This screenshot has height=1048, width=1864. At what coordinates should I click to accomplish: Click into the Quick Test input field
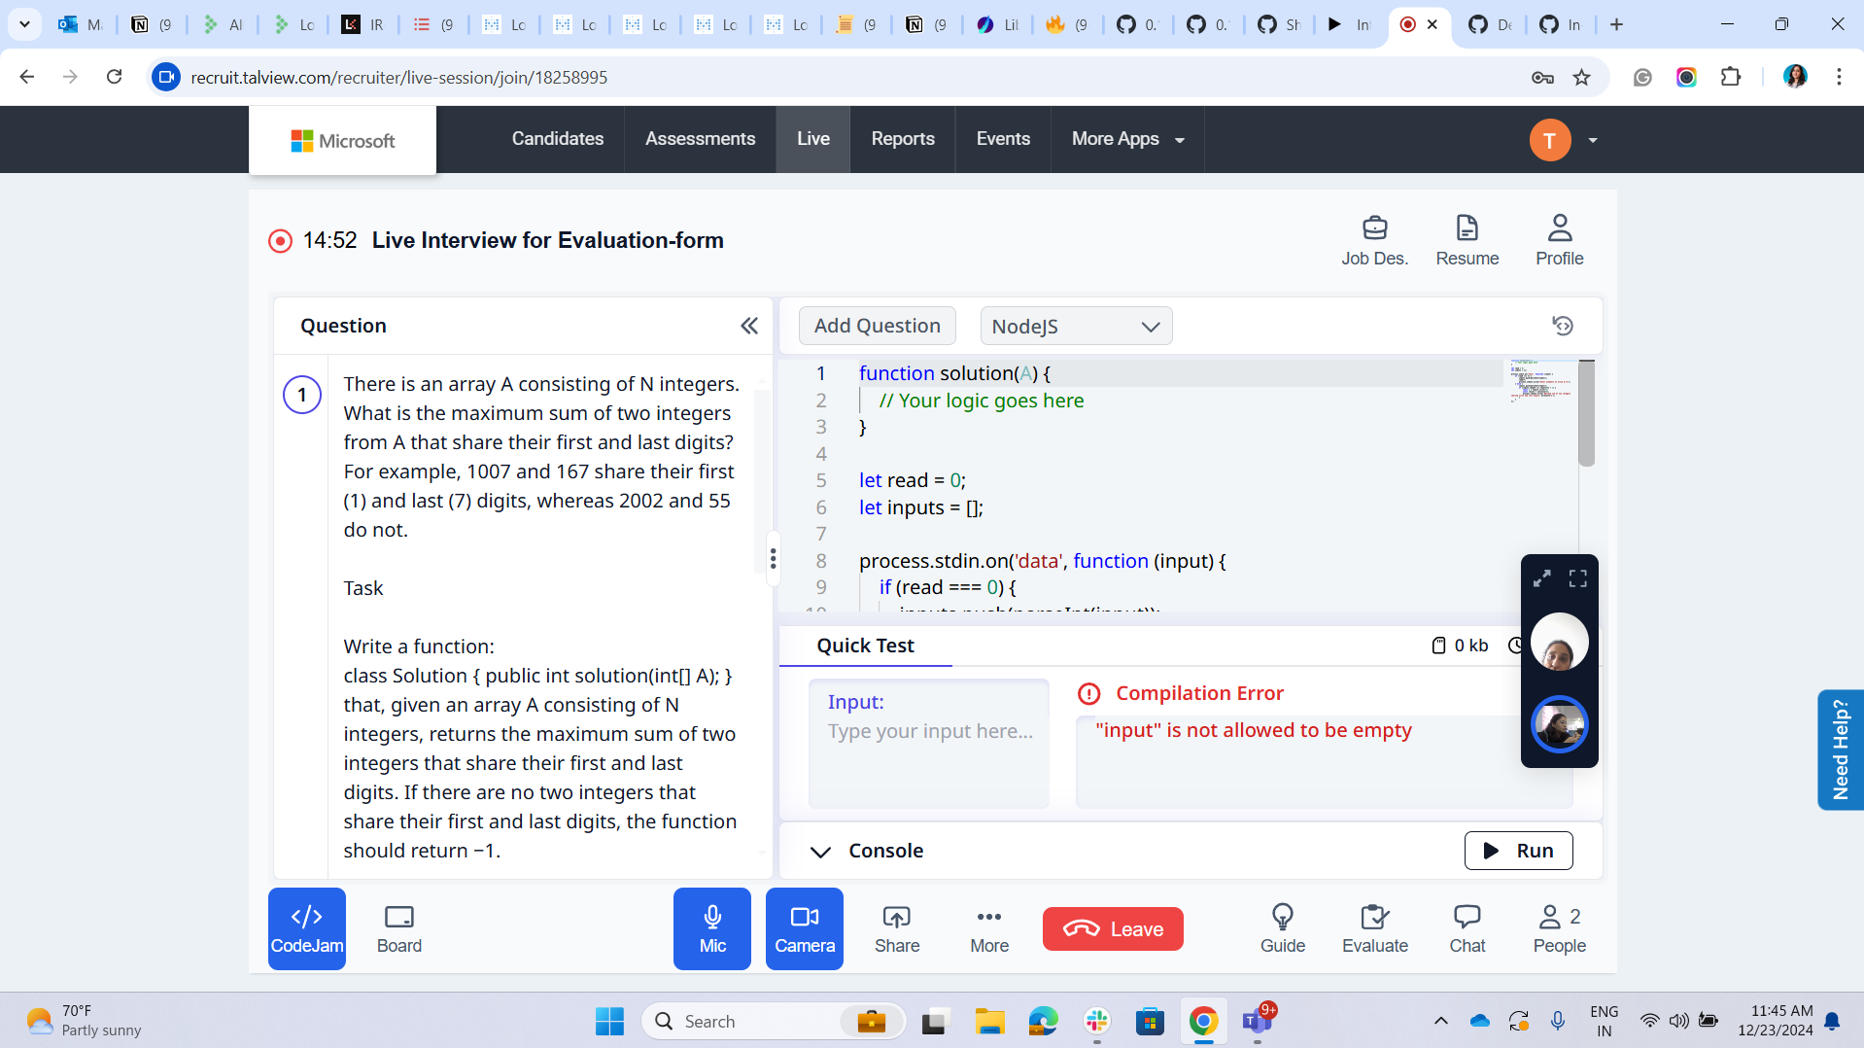929,743
